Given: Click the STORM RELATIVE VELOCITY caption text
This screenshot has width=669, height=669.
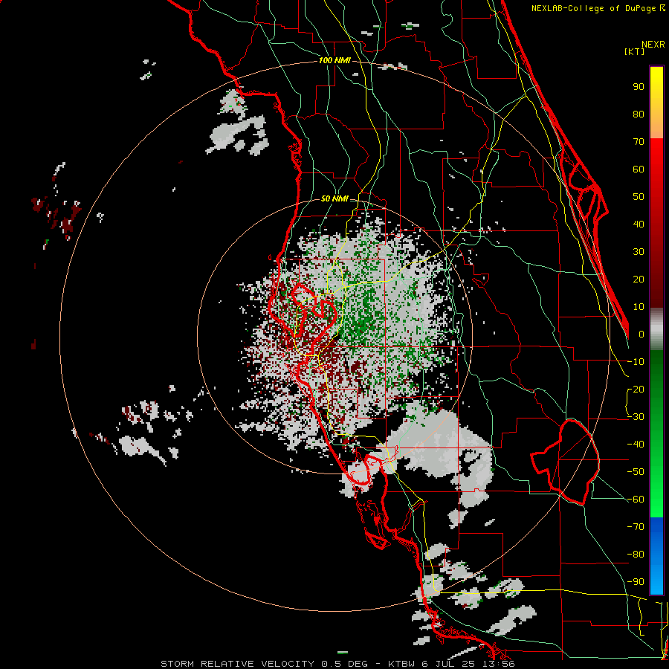Looking at the screenshot, I should click(x=237, y=664).
